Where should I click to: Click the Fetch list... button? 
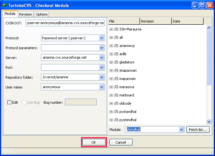pos(198,129)
